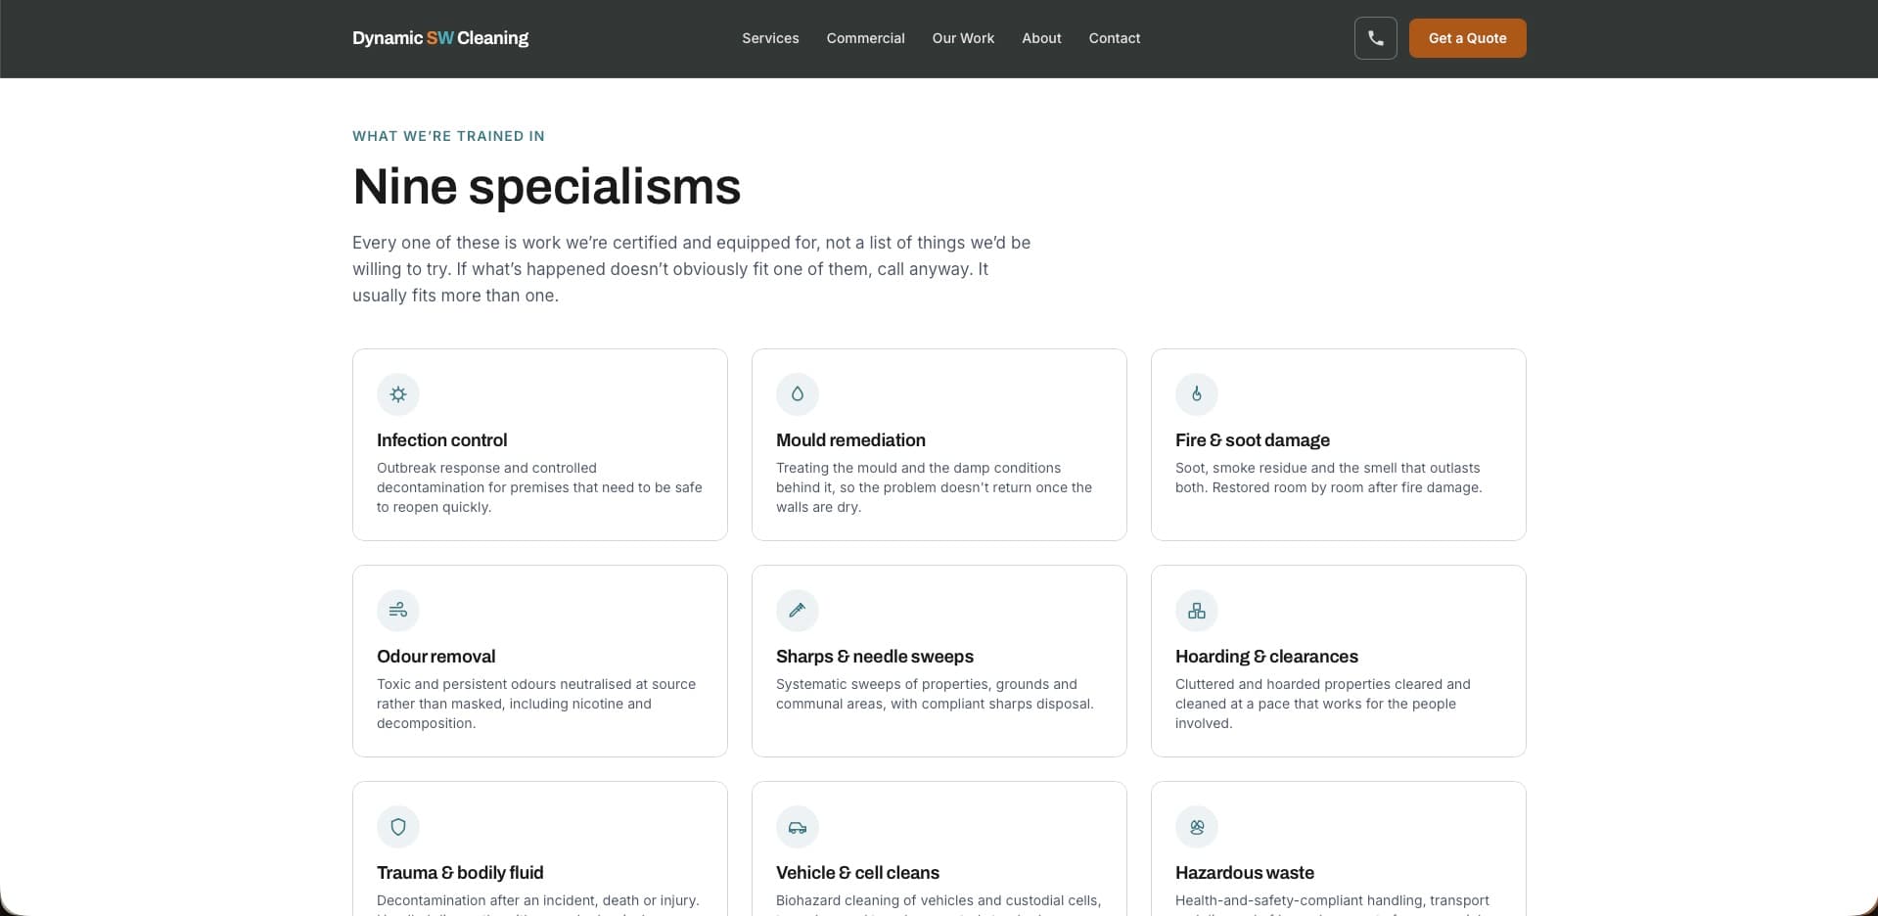
Task: Click the 'Cluttered and hoarded properties' description
Action: coord(1323,704)
